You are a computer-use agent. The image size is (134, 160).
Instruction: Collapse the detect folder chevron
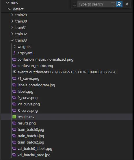coord(10,9)
